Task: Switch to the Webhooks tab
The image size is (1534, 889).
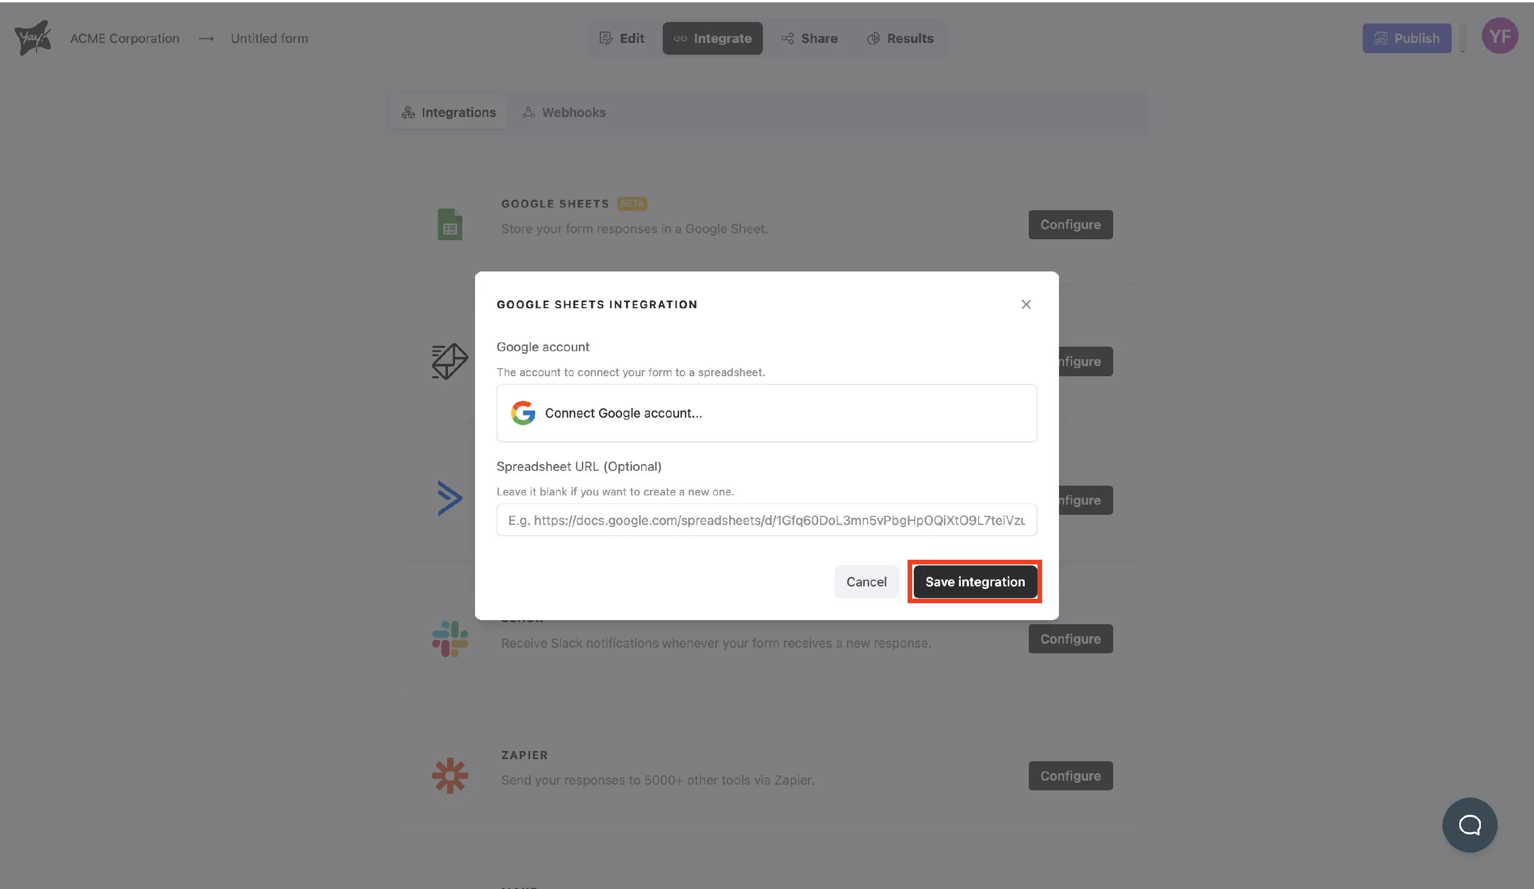Action: coord(565,112)
